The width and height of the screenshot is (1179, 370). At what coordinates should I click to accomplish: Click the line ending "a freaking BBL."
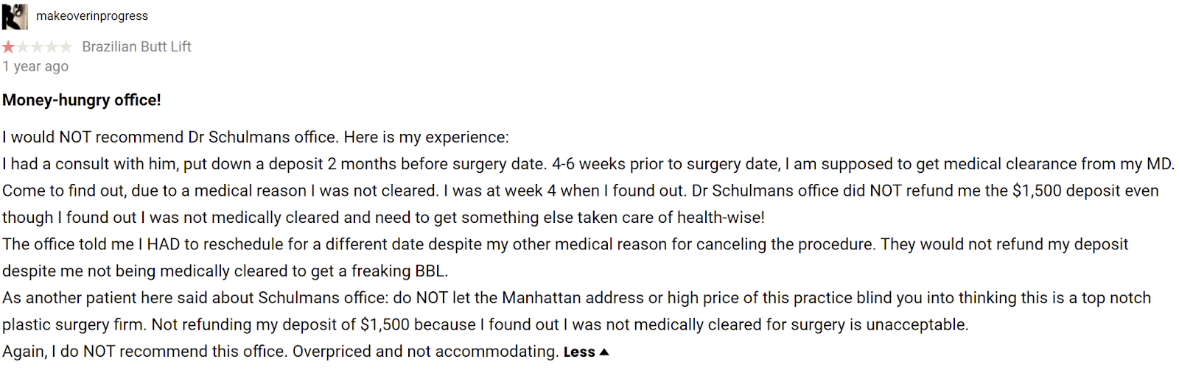(x=225, y=271)
